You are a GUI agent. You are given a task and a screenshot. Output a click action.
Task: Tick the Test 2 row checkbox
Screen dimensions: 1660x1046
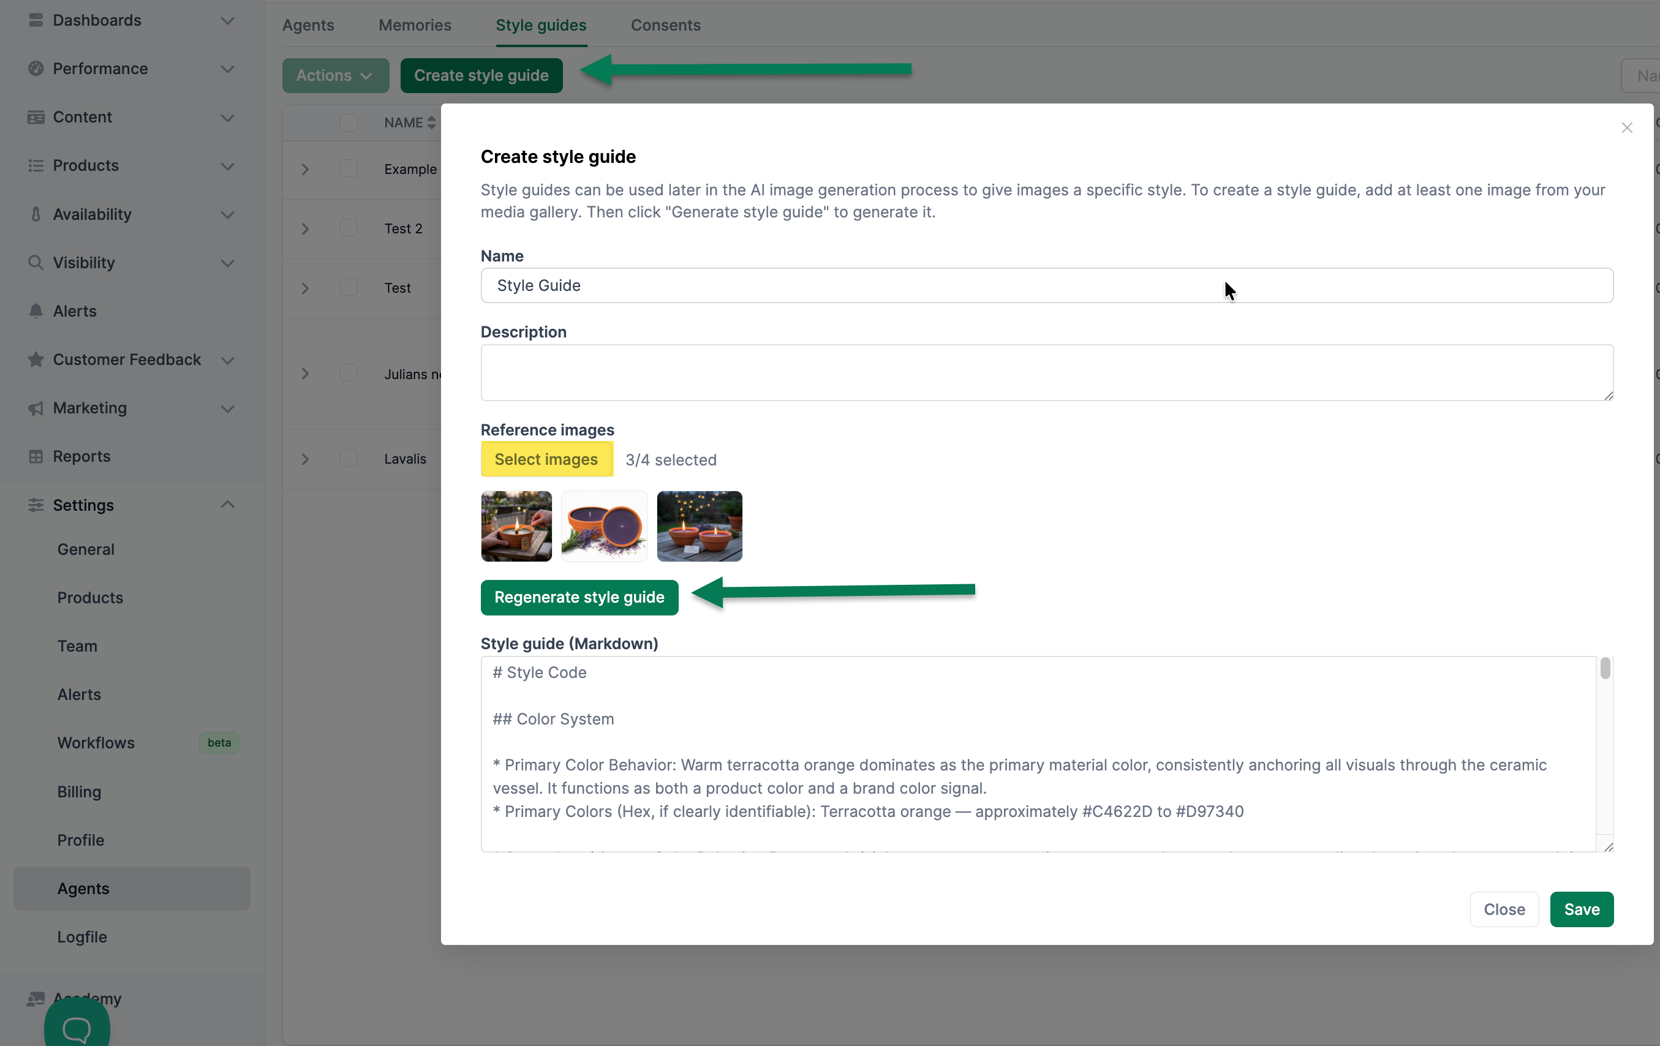(349, 228)
